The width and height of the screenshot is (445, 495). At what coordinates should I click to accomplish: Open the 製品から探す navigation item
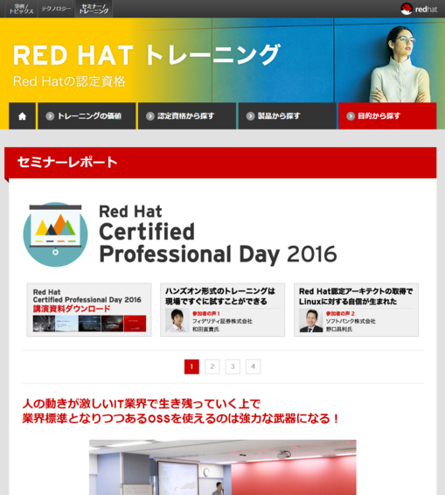click(288, 116)
